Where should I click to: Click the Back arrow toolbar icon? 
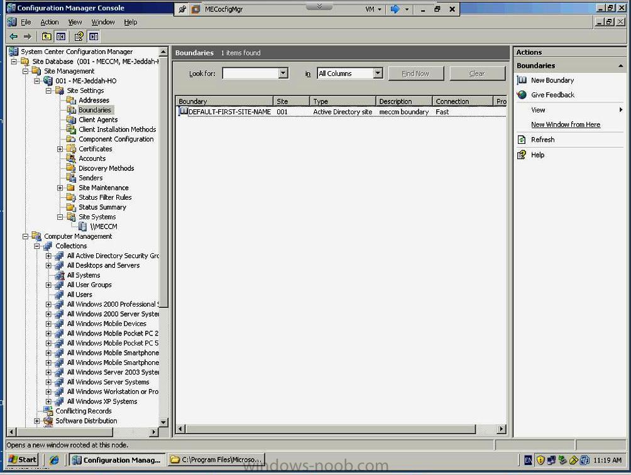pyautogui.click(x=14, y=36)
